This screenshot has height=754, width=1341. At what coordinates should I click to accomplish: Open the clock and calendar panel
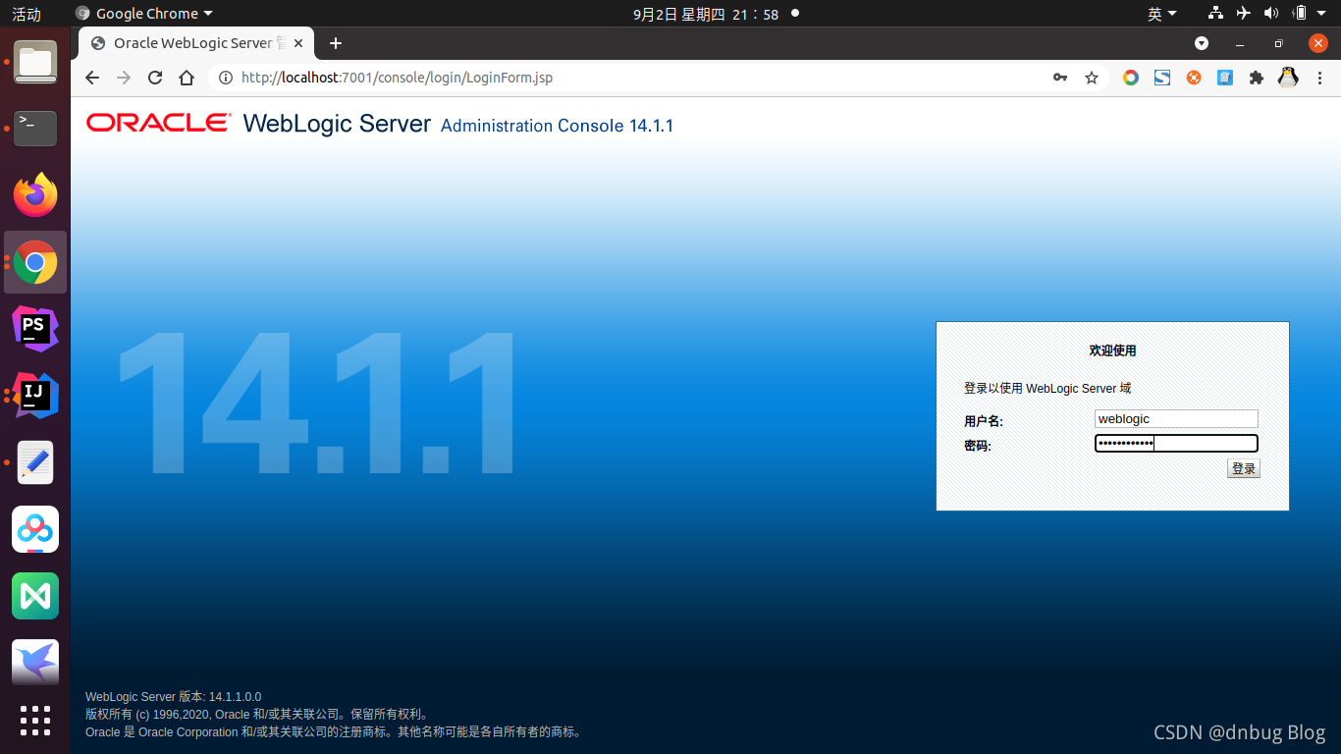(706, 14)
